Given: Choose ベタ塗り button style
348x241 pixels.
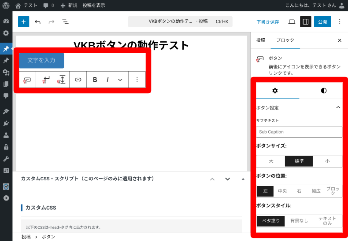Looking at the screenshot, I should pyautogui.click(x=271, y=221).
